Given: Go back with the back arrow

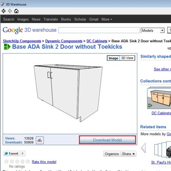Looking at the screenshot, I should pyautogui.click(x=4, y=11).
